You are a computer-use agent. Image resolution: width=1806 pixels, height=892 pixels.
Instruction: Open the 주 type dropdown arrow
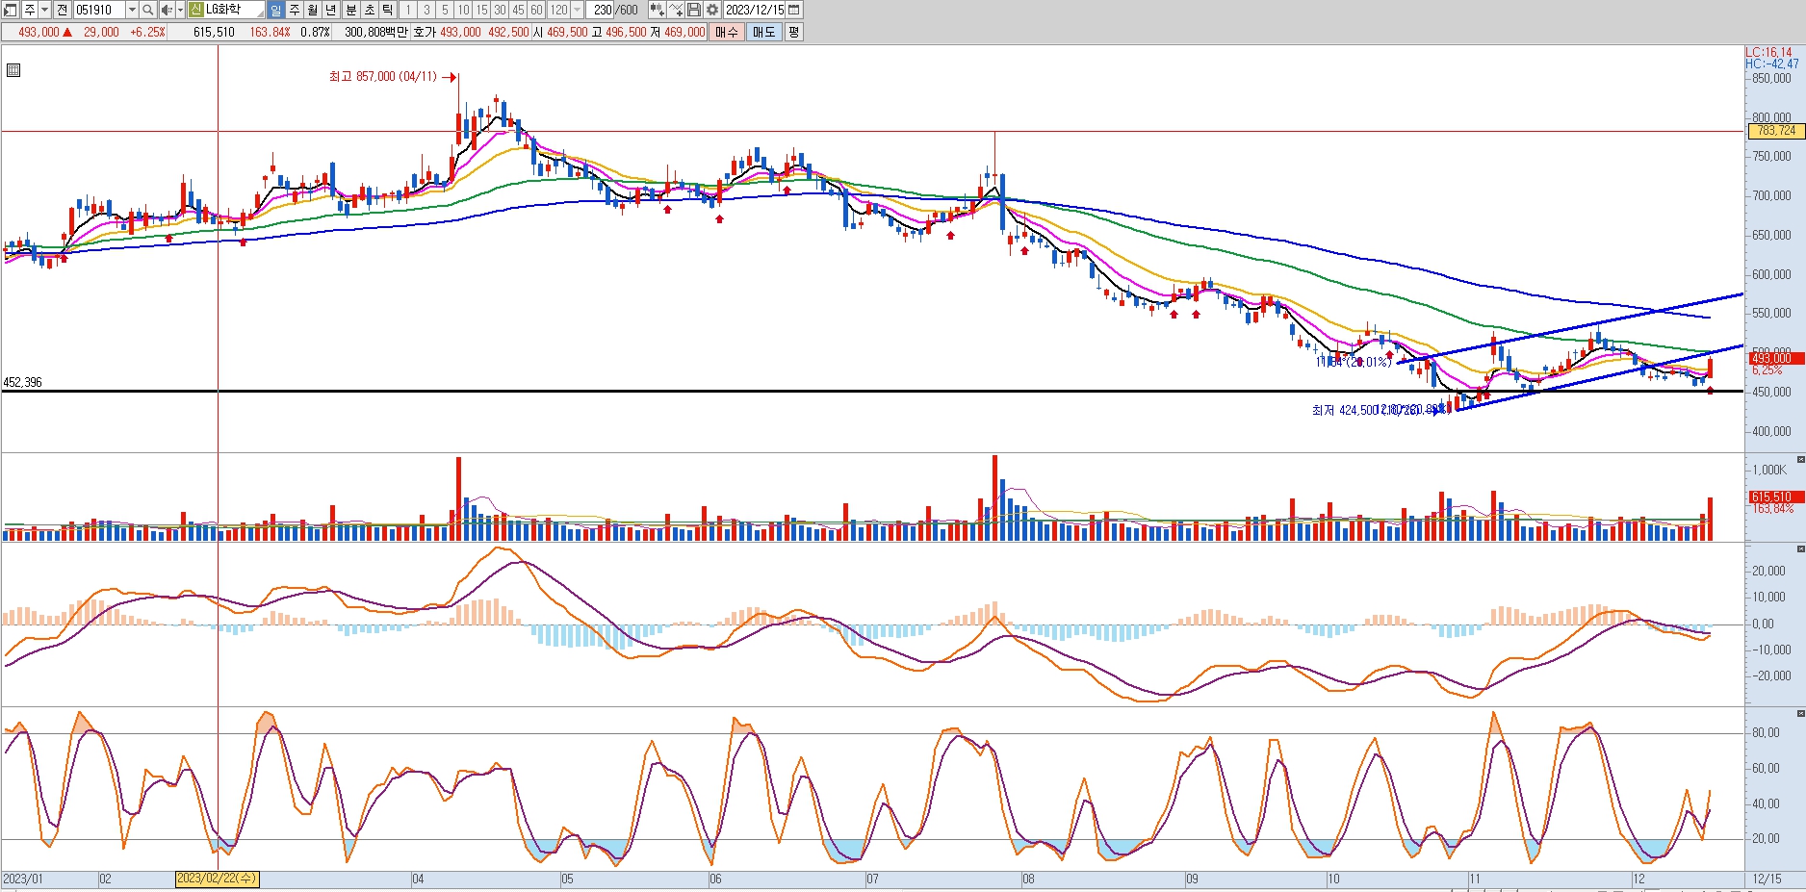click(x=44, y=10)
